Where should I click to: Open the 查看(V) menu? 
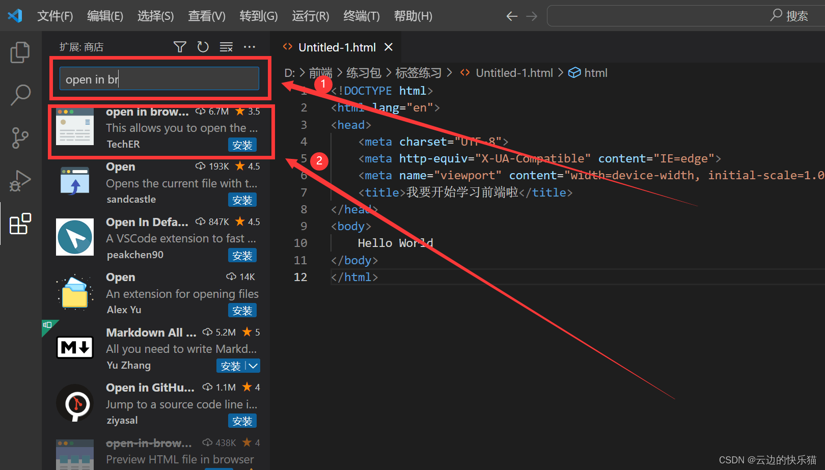(206, 16)
